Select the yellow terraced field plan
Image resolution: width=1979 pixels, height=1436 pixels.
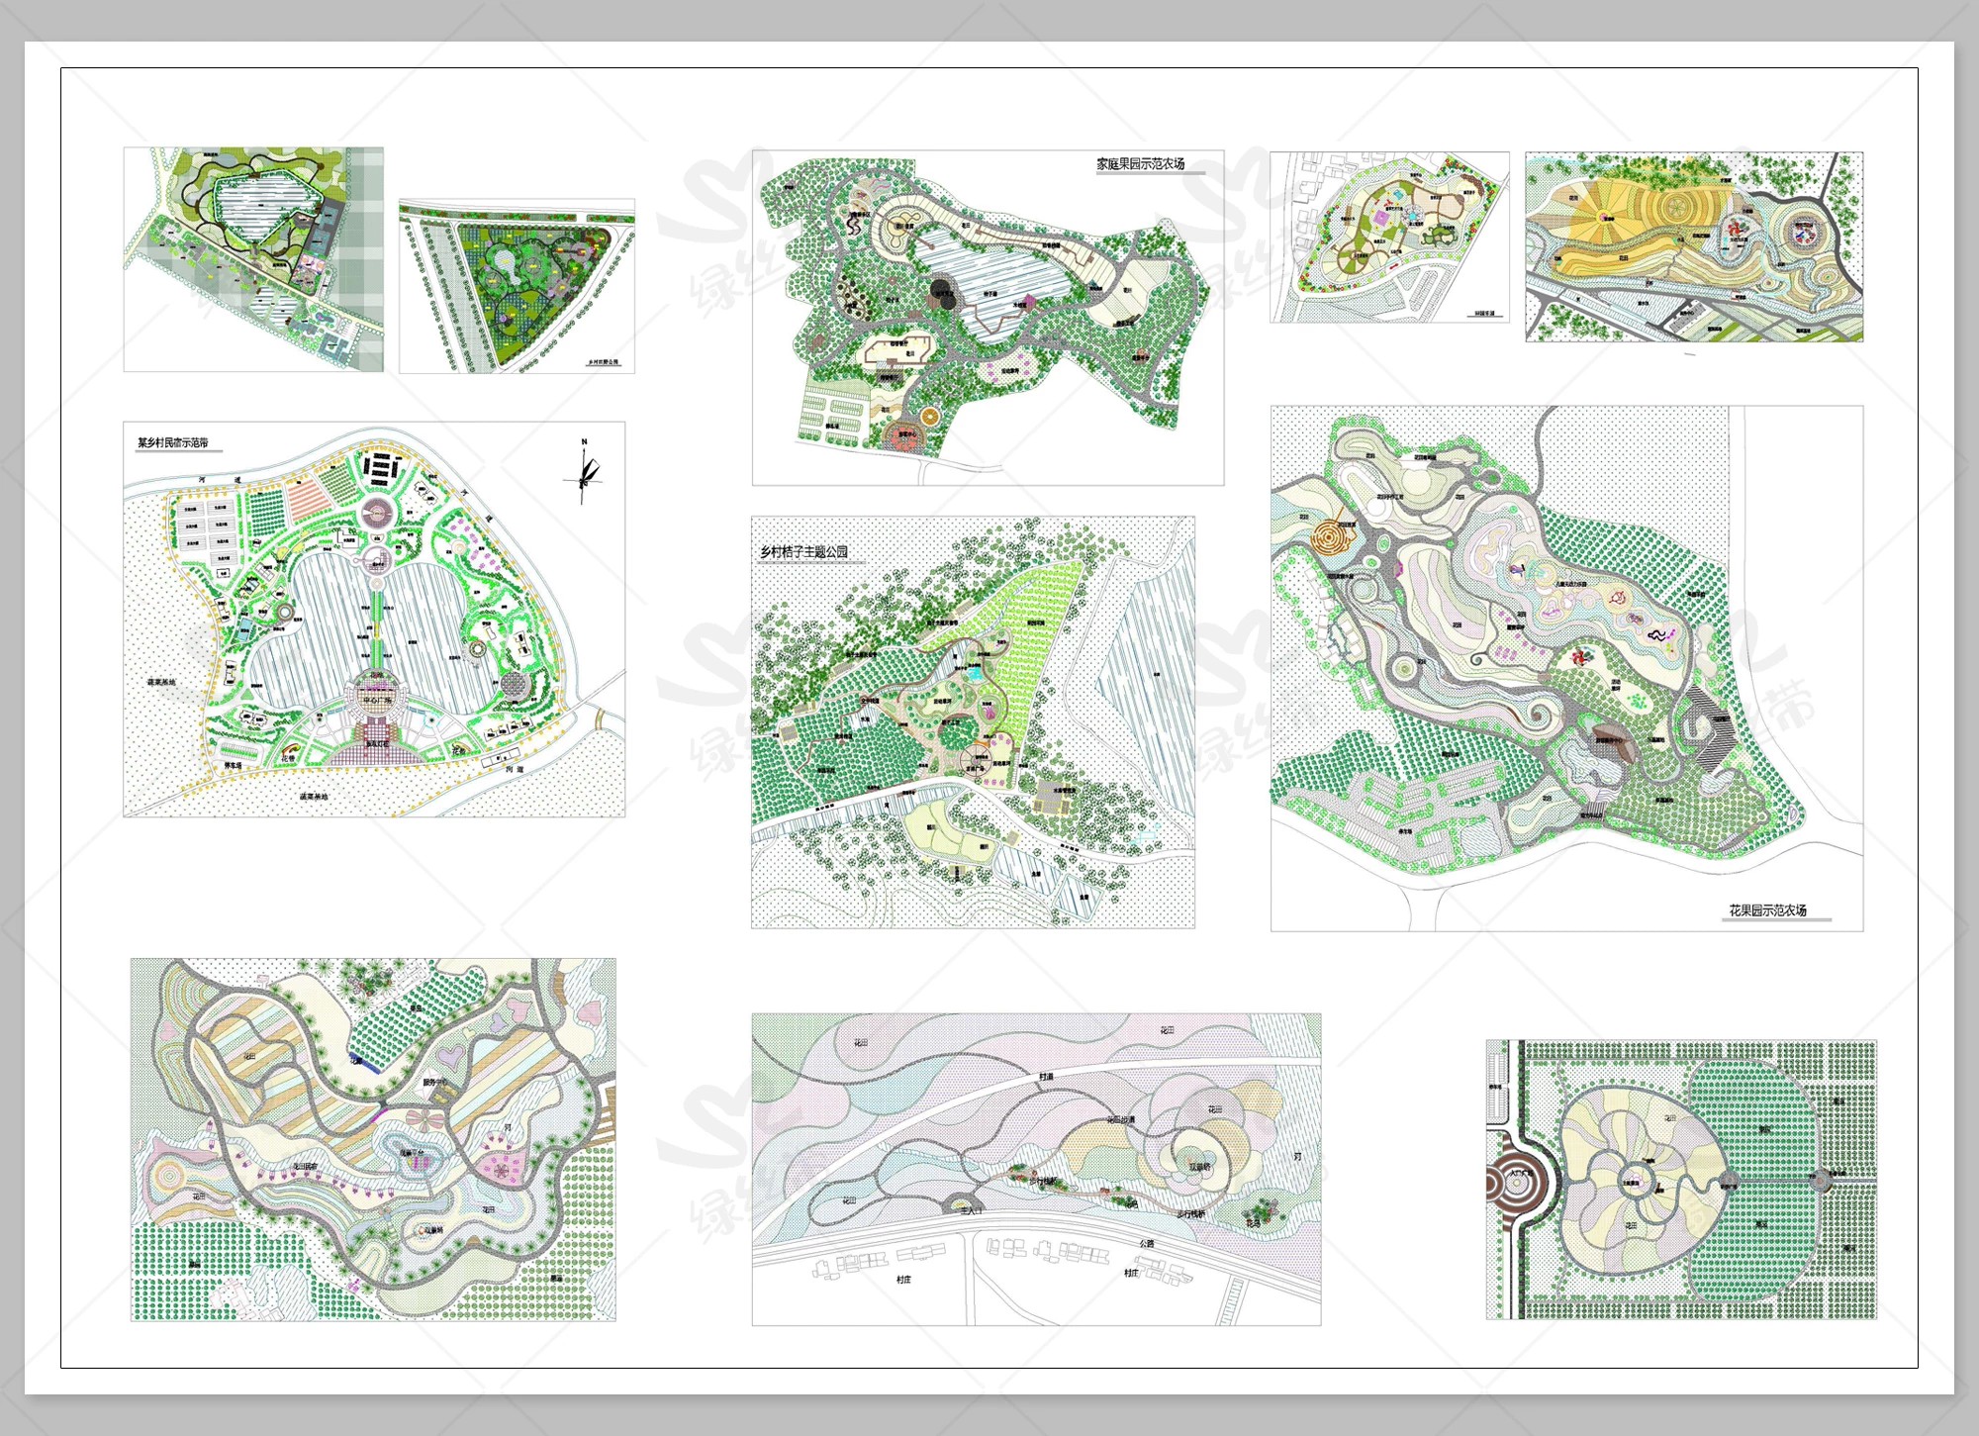coord(1693,246)
